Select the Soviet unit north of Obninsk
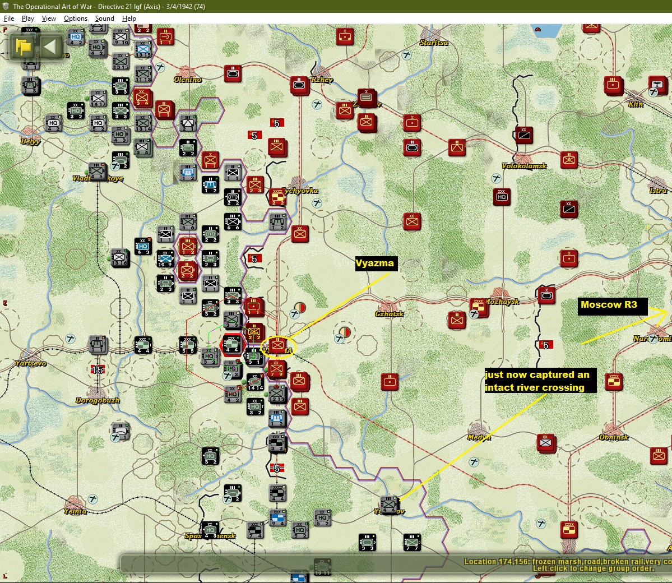The image size is (672, 583). coord(614,382)
